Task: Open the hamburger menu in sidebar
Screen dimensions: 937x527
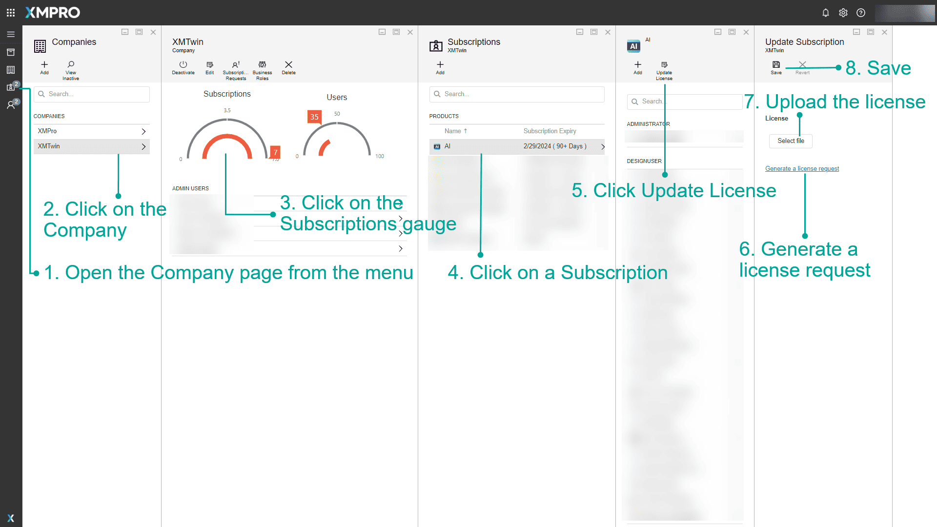Action: coord(11,34)
